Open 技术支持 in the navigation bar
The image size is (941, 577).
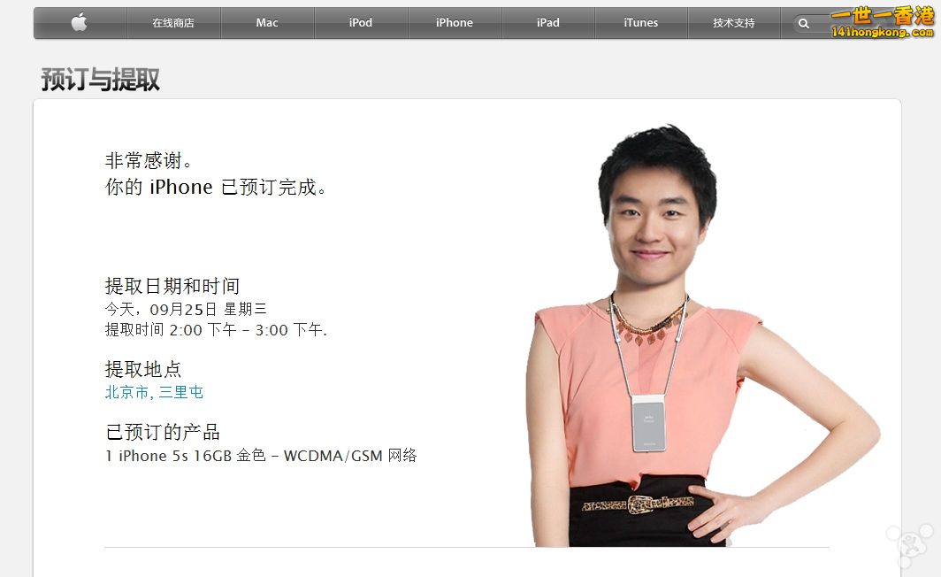click(734, 23)
